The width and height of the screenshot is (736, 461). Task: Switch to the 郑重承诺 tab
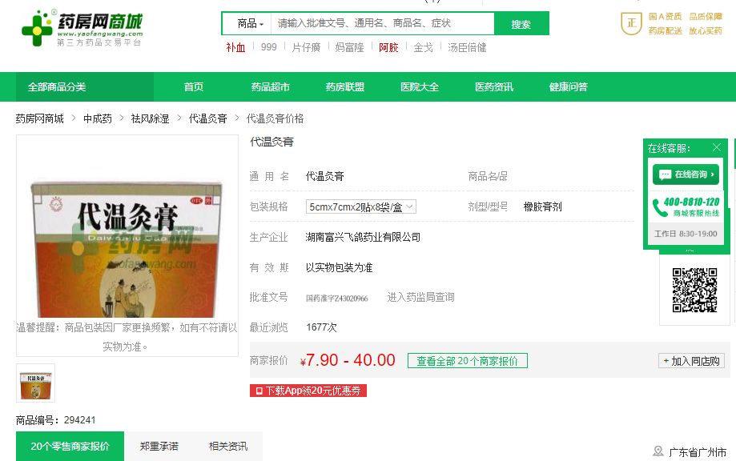point(159,446)
